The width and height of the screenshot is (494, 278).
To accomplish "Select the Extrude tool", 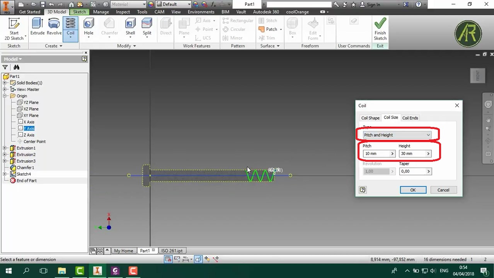I will pos(37,27).
